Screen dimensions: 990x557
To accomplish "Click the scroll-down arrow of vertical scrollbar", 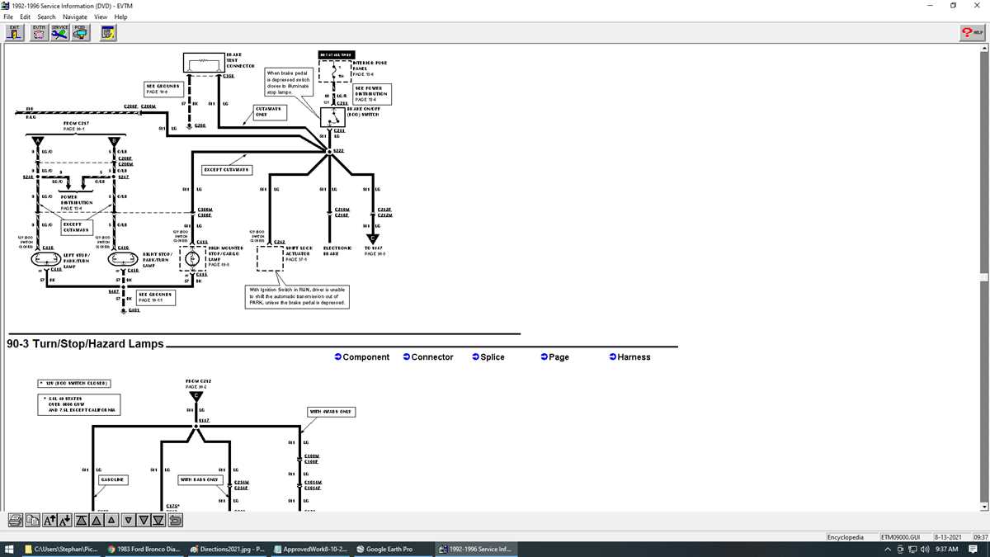I will (x=985, y=505).
